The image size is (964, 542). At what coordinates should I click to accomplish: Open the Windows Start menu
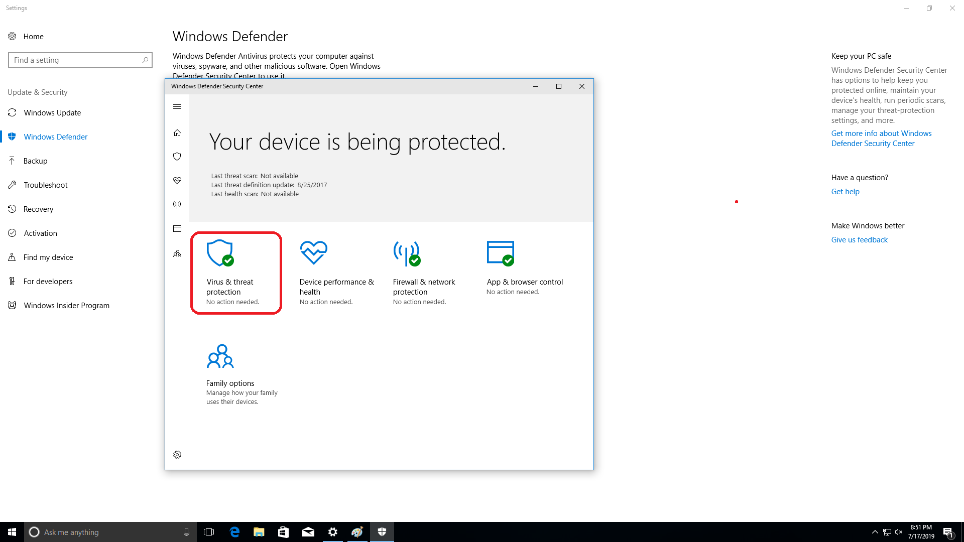click(12, 532)
